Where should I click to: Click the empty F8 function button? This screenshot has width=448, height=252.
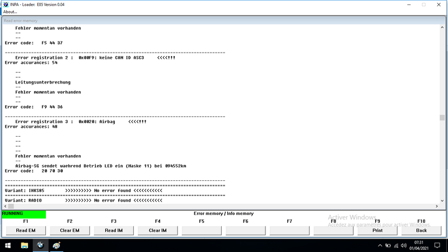[333, 230]
